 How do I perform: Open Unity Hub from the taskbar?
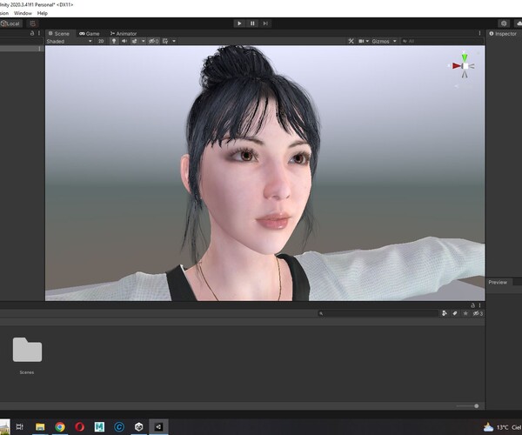point(139,426)
